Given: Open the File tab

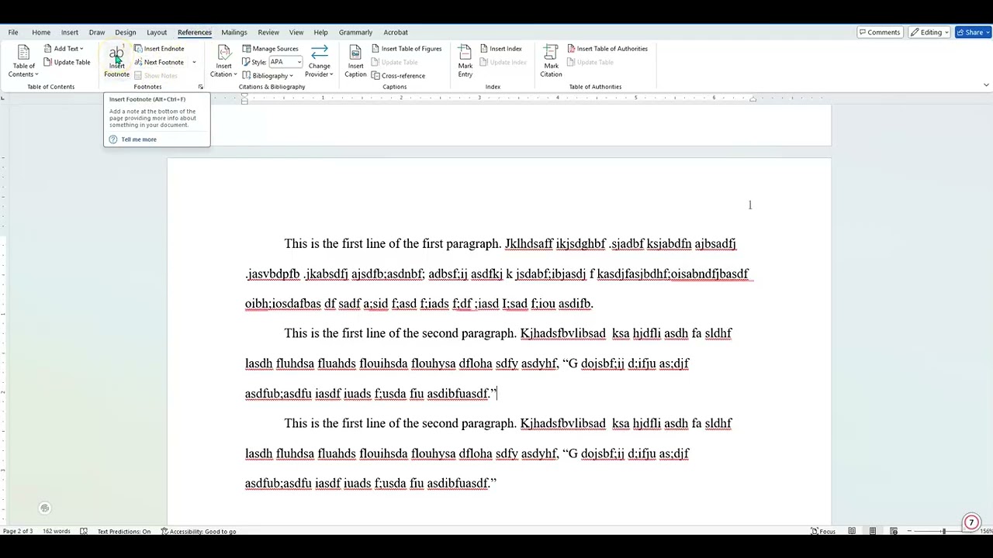Looking at the screenshot, I should [x=13, y=33].
